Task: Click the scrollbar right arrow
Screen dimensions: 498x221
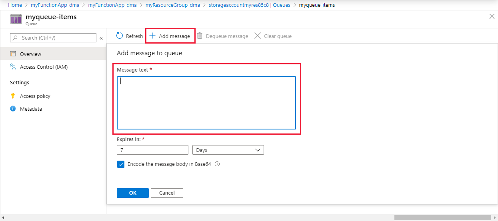Action: pos(494,217)
